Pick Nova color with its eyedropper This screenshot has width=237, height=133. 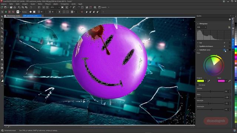coord(230,81)
